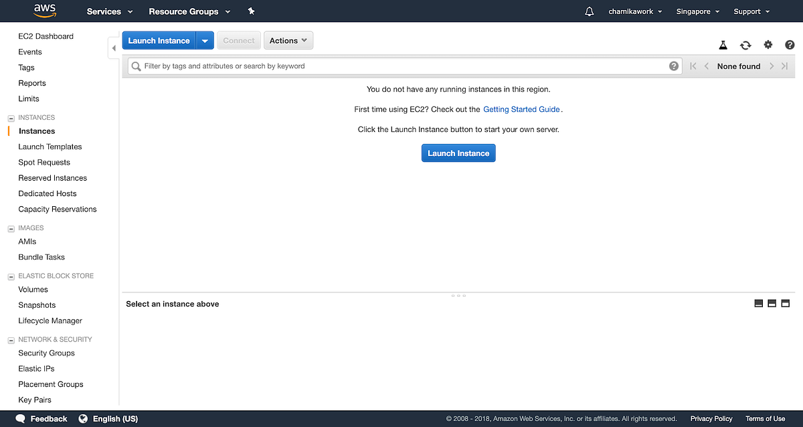Refresh the instance list
The height and width of the screenshot is (427, 803).
pyautogui.click(x=745, y=45)
